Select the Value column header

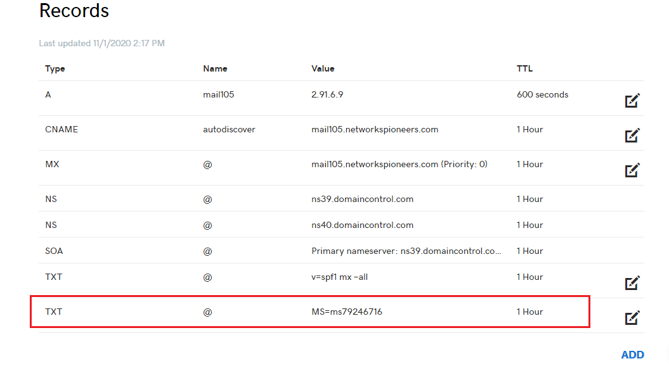click(323, 68)
